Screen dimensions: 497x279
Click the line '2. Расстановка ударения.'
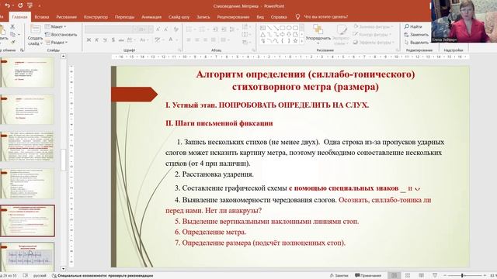tap(214, 174)
